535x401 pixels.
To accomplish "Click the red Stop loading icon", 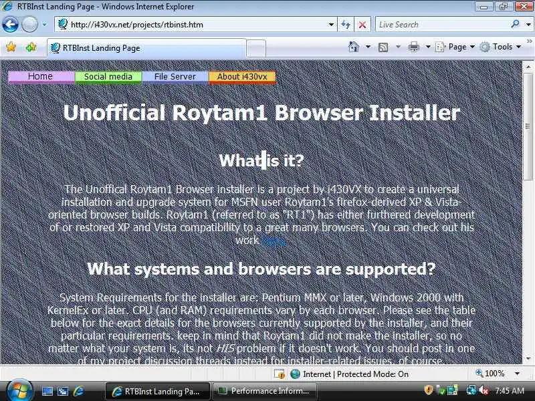I will click(362, 25).
